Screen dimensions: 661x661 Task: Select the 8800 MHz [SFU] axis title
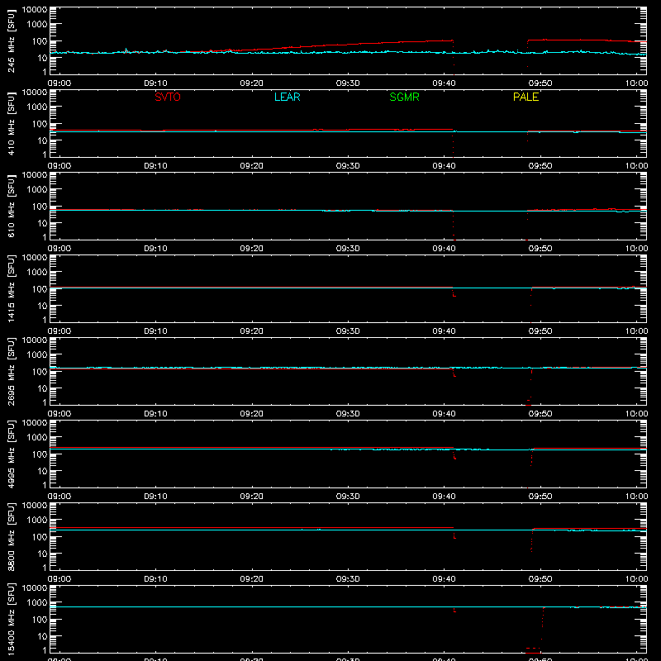point(11,536)
